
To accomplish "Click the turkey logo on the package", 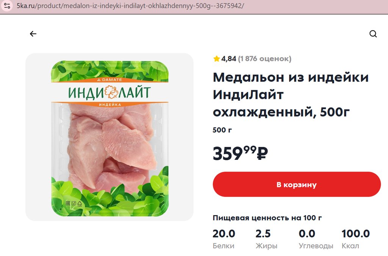I will tap(111, 92).
